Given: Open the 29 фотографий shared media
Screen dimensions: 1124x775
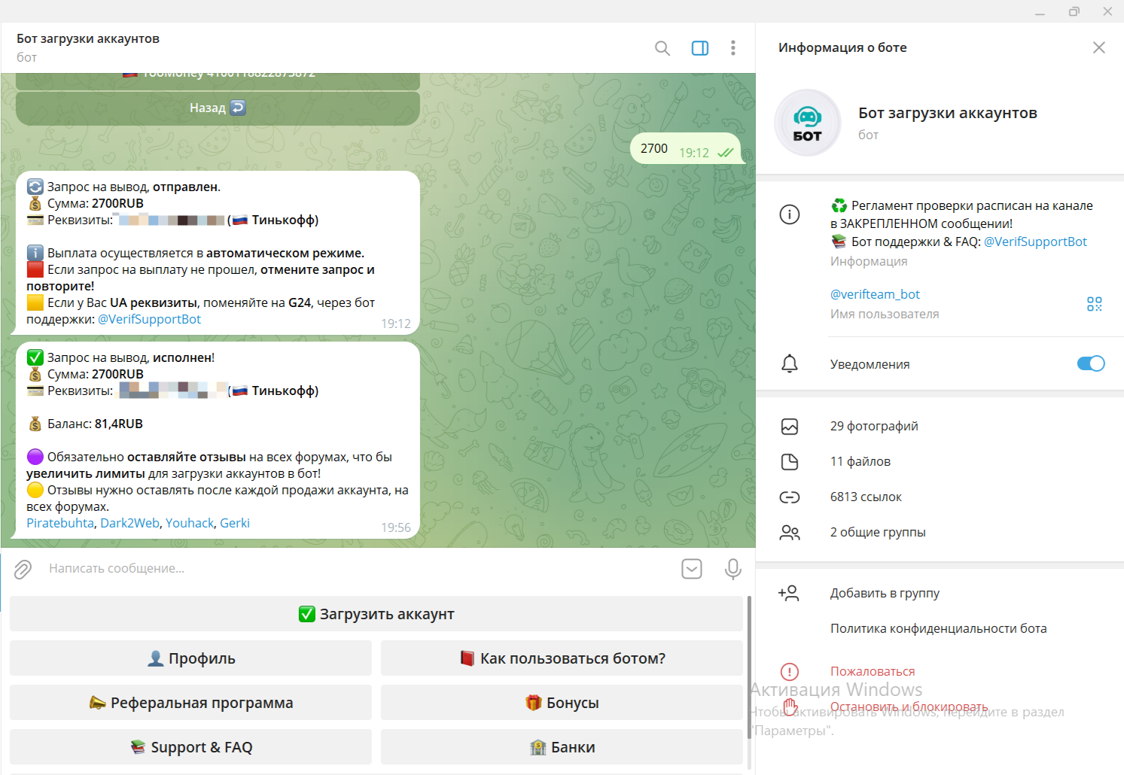Looking at the screenshot, I should click(x=873, y=427).
